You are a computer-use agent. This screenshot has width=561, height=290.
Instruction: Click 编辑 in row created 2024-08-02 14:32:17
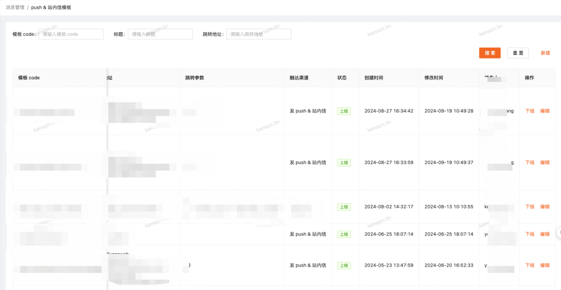(545, 207)
